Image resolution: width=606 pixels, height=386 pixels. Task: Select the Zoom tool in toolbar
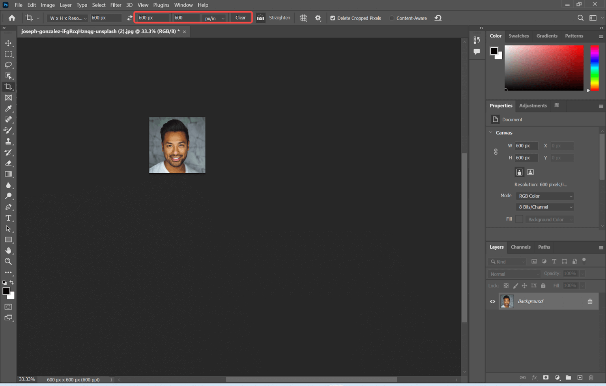(8, 262)
